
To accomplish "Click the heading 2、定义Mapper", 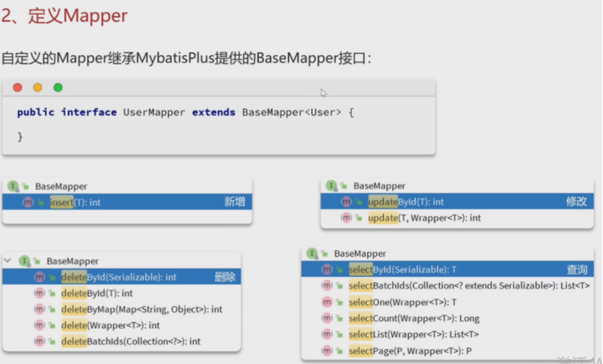I will pyautogui.click(x=65, y=16).
